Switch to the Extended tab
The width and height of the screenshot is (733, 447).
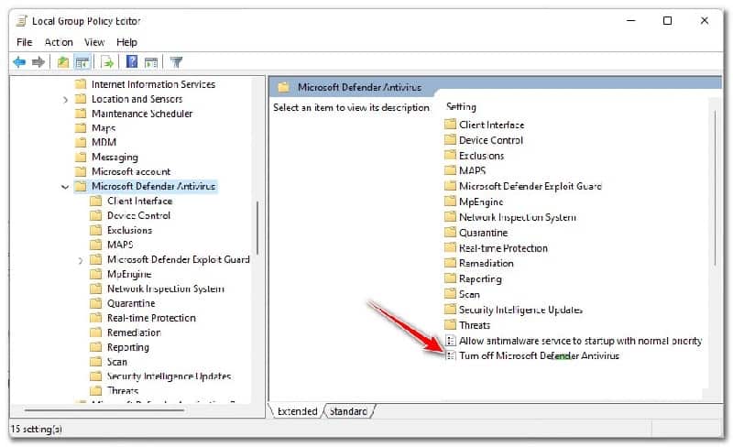pos(297,411)
